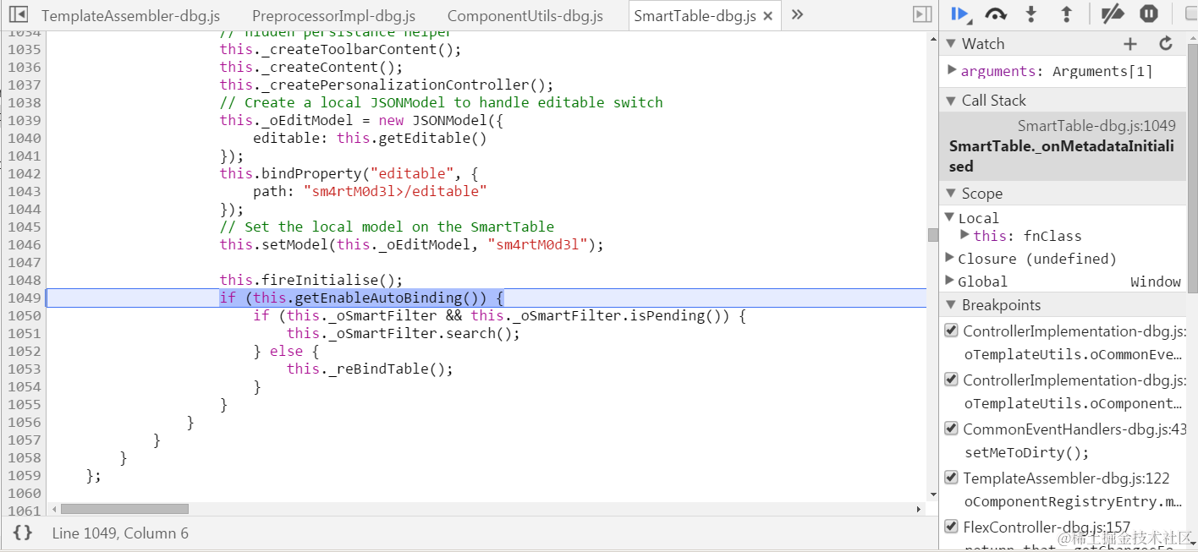The image size is (1198, 552).
Task: Set a breakpoint on line 1046 gutter
Action: [x=24, y=244]
